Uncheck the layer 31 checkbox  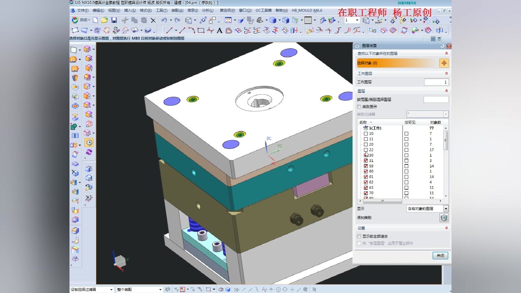tap(366, 161)
